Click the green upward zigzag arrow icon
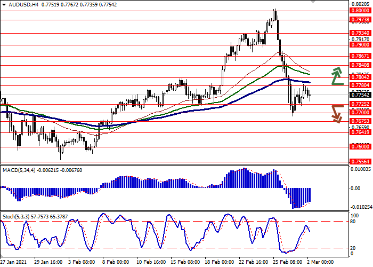 337,76
